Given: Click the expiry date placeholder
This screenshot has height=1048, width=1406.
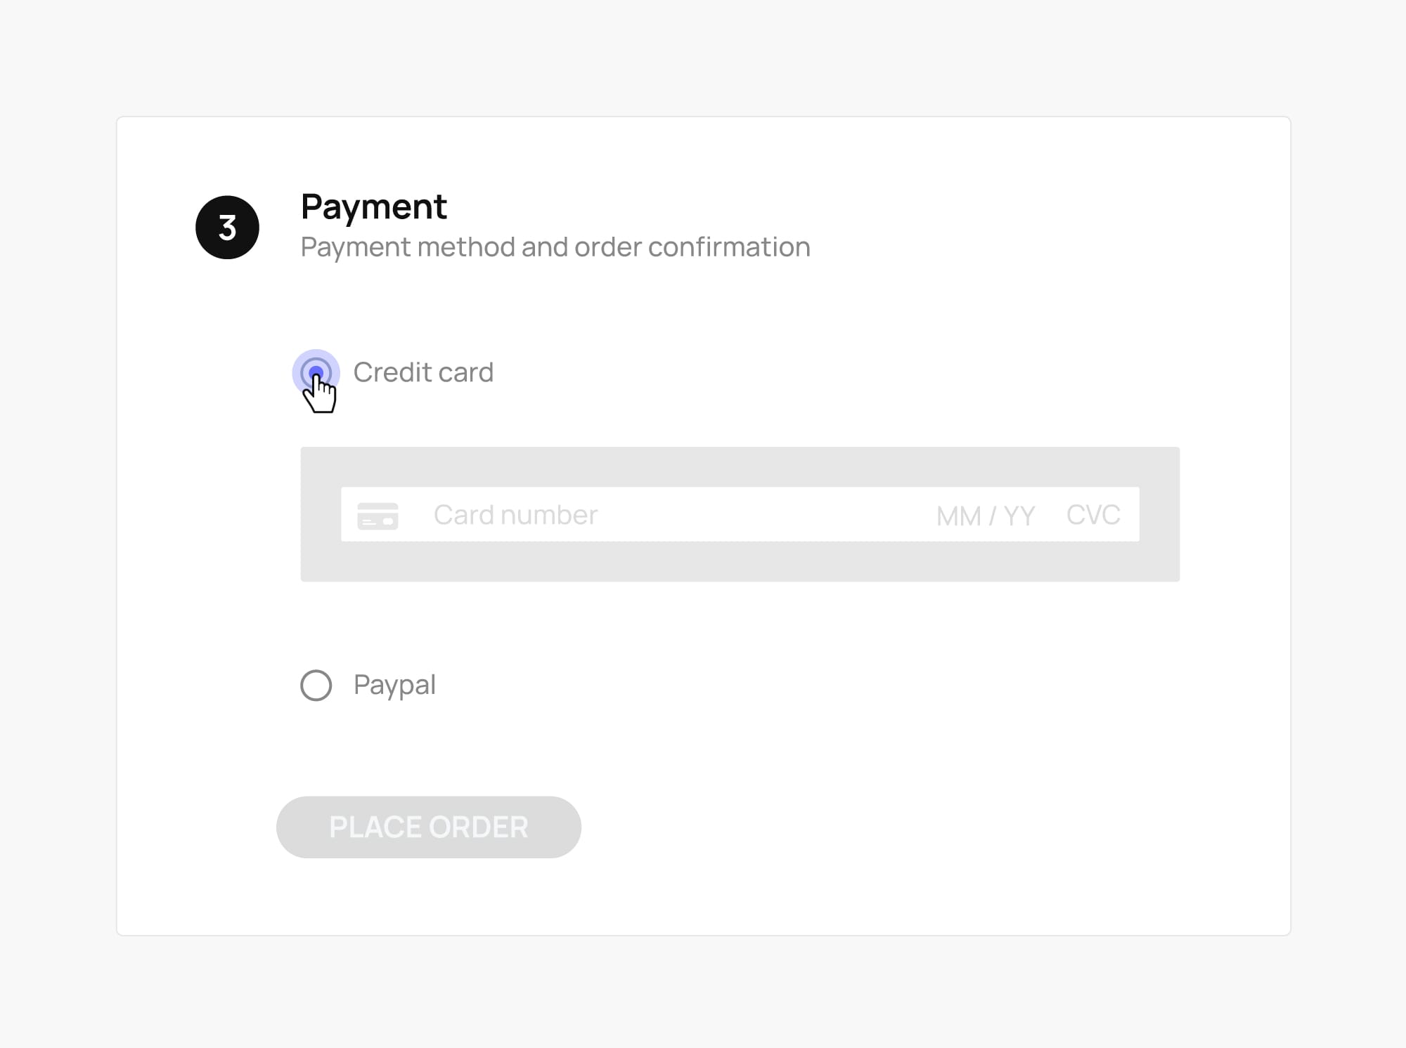Looking at the screenshot, I should [983, 515].
